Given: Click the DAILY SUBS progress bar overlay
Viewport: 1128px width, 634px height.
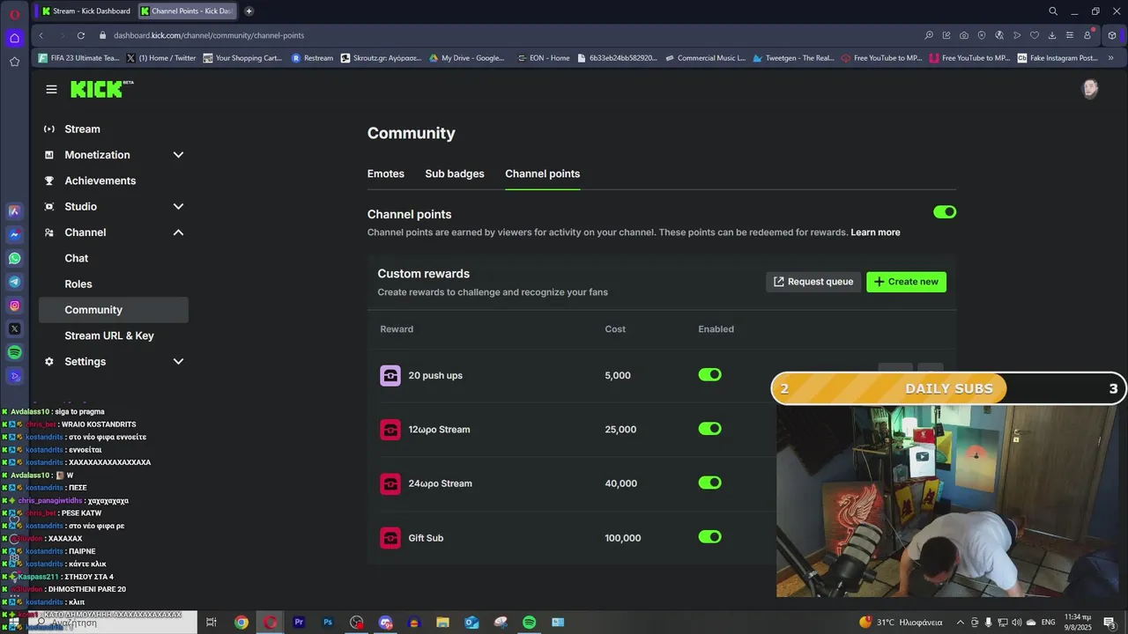Looking at the screenshot, I should point(949,388).
